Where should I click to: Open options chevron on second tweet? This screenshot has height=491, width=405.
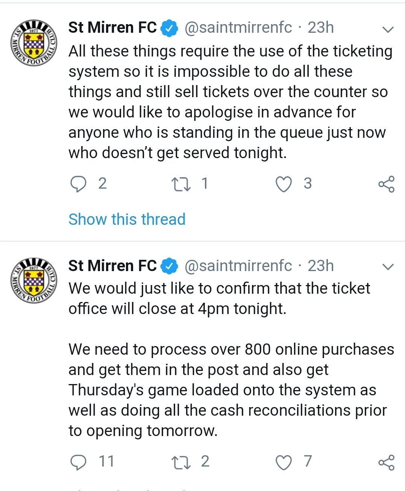click(x=388, y=267)
